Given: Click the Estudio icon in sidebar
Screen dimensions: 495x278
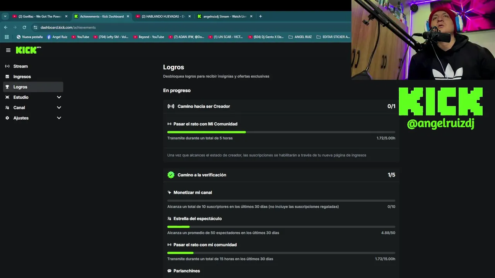Looking at the screenshot, I should [x=7, y=97].
